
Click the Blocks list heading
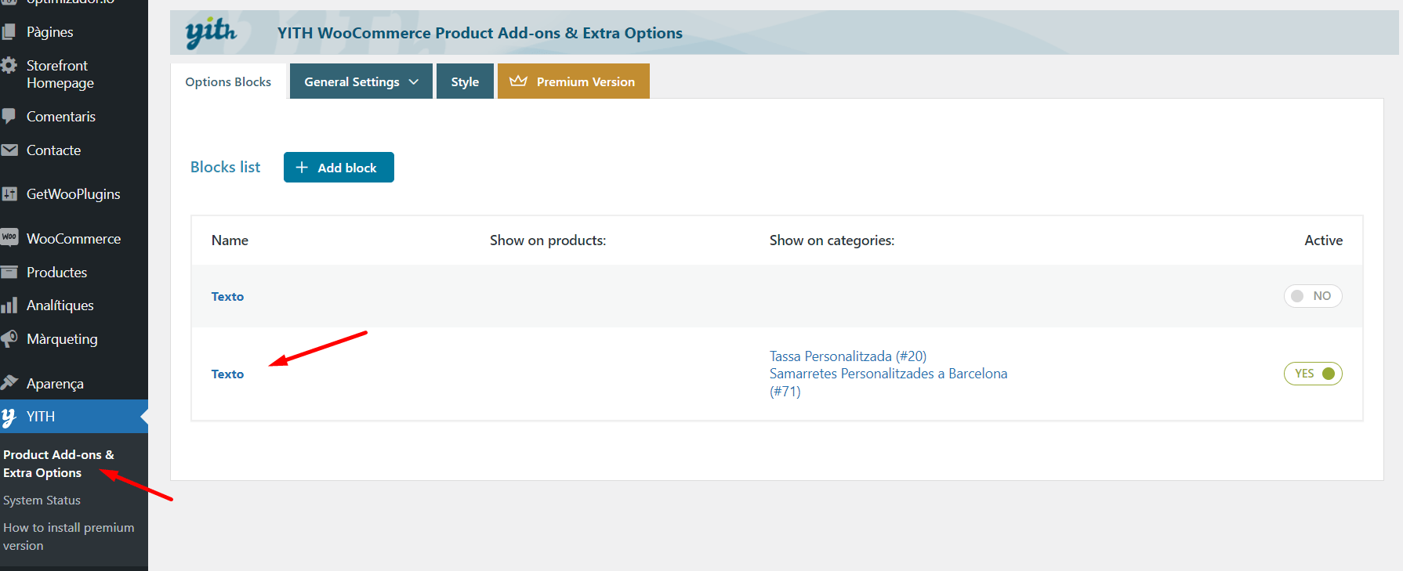tap(225, 167)
